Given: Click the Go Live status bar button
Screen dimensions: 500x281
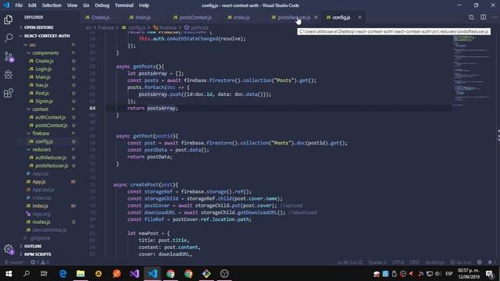Looking at the screenshot, I should tap(461, 262).
